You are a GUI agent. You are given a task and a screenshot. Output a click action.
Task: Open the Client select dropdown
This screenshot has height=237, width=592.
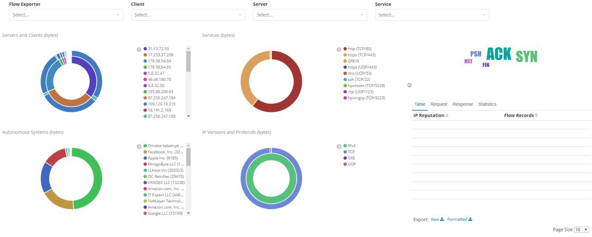coord(188,15)
